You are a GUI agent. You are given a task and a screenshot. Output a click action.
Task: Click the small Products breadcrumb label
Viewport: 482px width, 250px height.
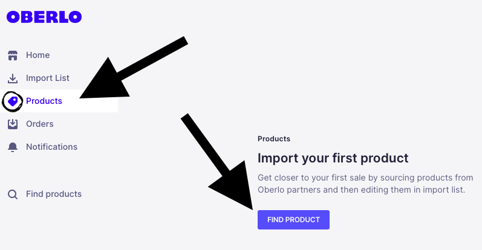click(274, 139)
